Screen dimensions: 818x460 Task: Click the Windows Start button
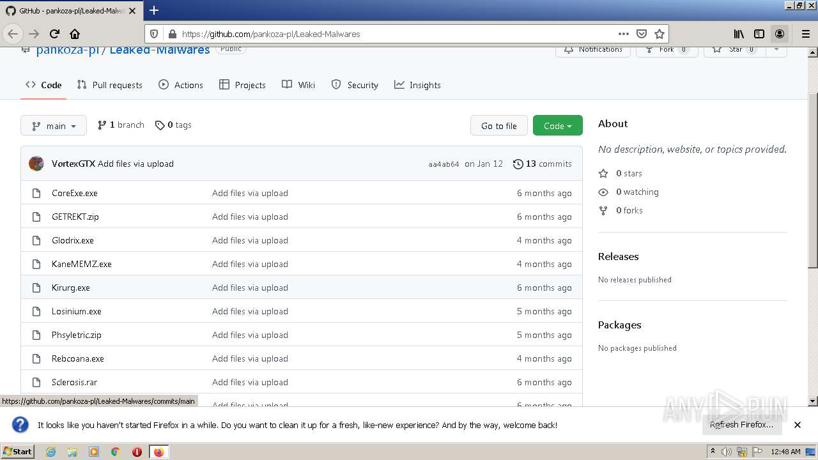point(17,452)
